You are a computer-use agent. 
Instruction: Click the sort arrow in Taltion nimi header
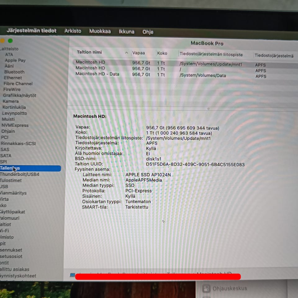point(127,53)
